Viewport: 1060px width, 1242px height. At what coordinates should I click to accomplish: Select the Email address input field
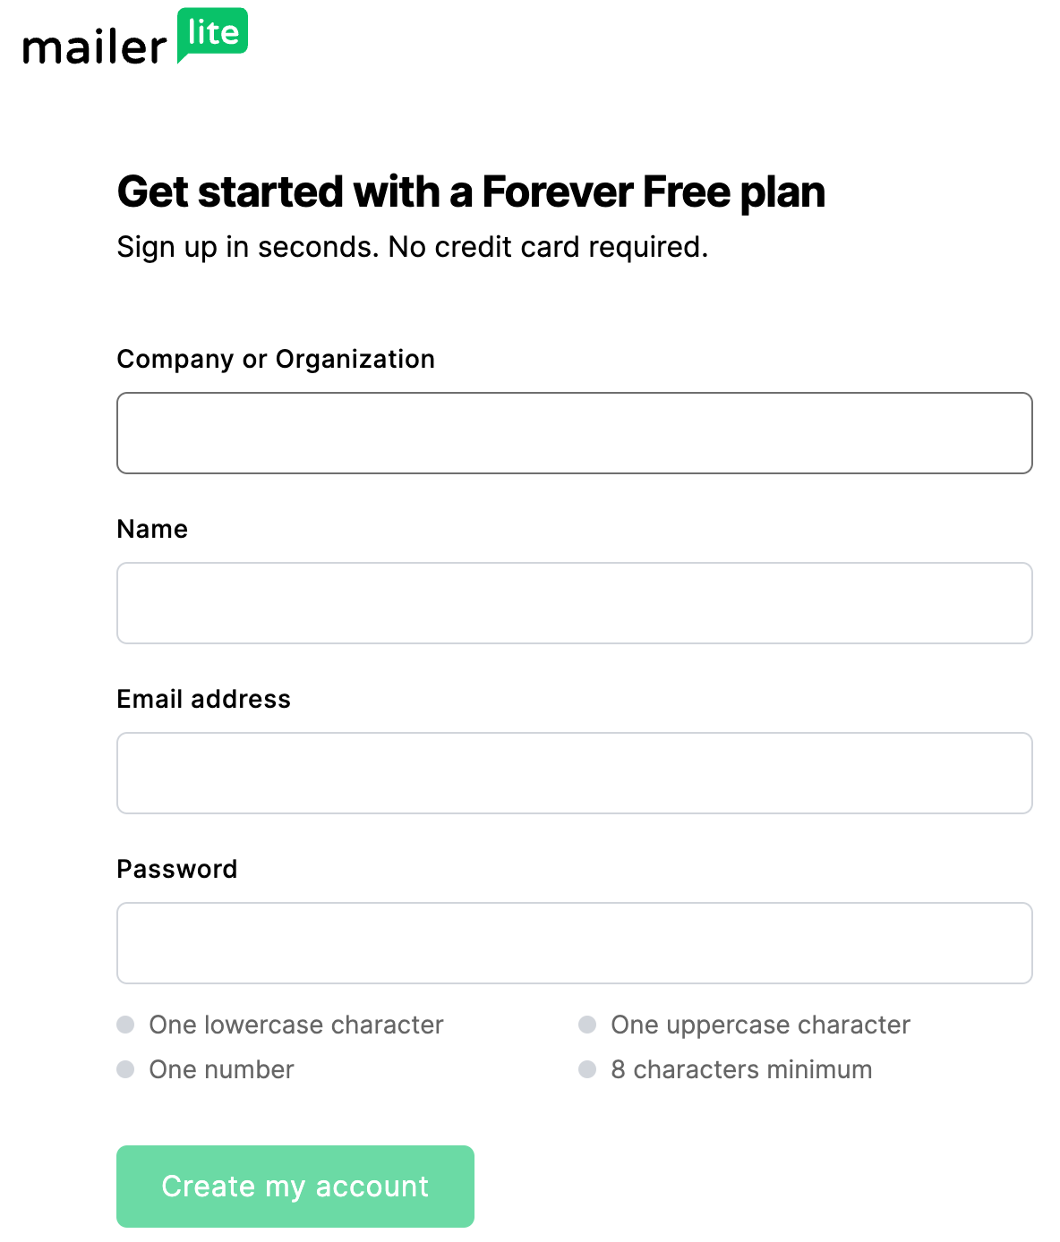(574, 773)
